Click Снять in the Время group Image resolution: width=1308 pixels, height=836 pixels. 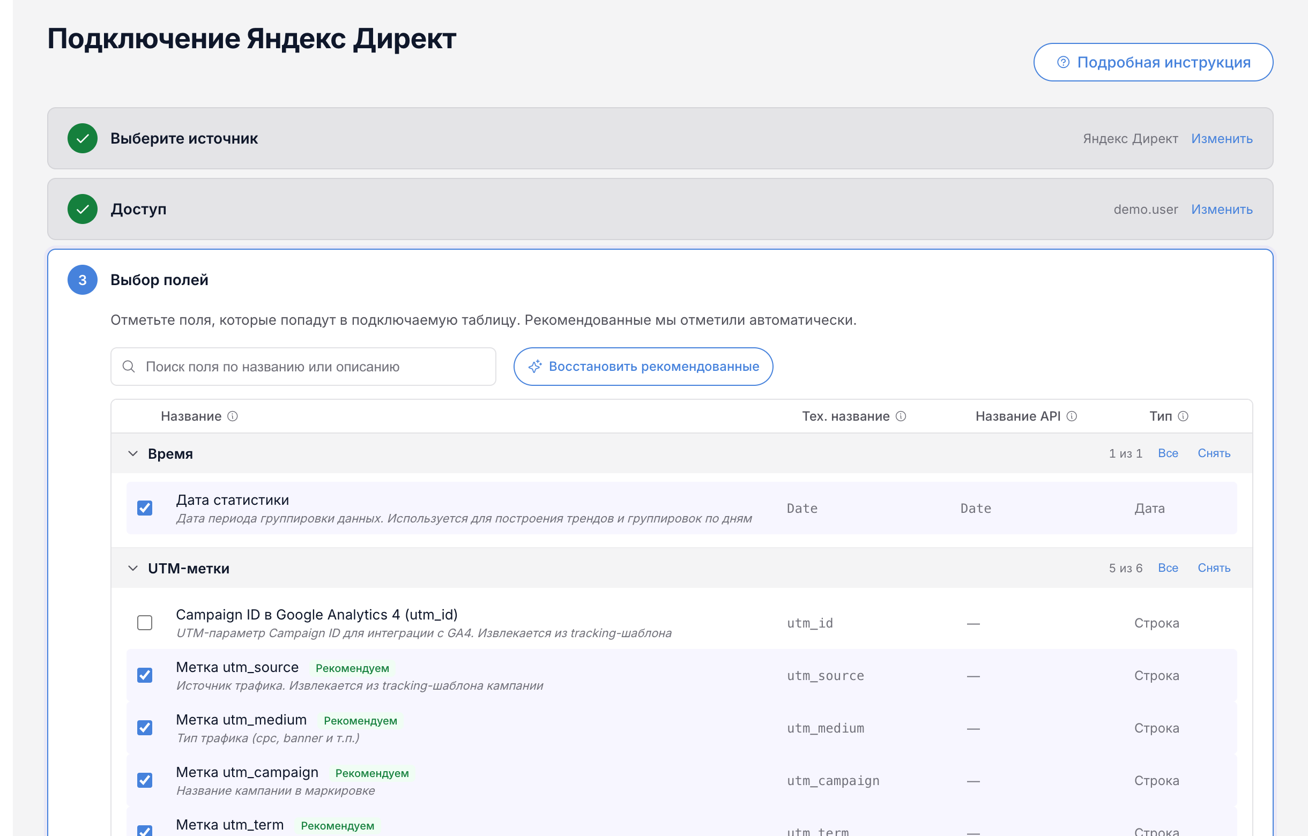pyautogui.click(x=1214, y=453)
